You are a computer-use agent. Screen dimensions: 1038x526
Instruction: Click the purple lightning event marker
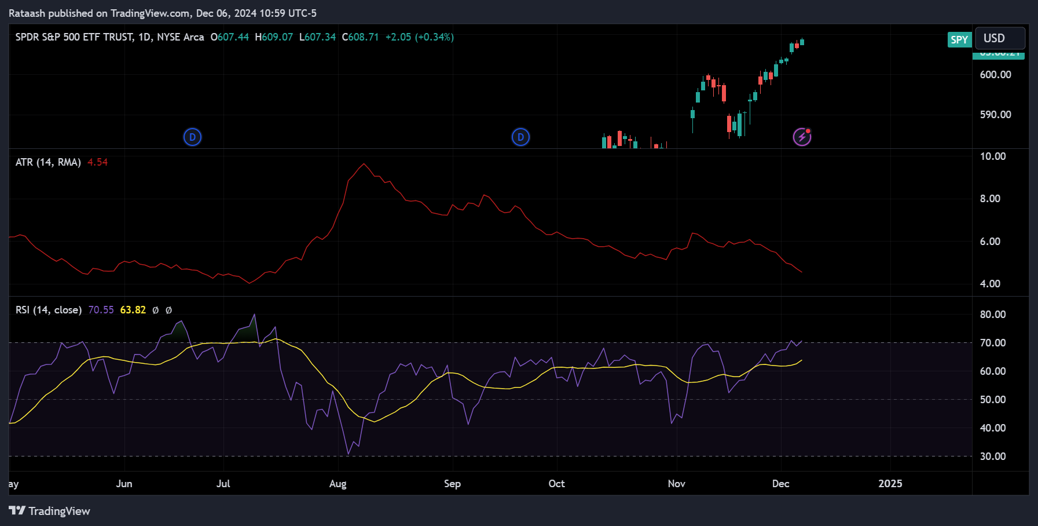(802, 137)
